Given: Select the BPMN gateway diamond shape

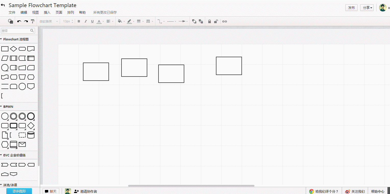Looking at the screenshot, I should (x=31, y=126).
